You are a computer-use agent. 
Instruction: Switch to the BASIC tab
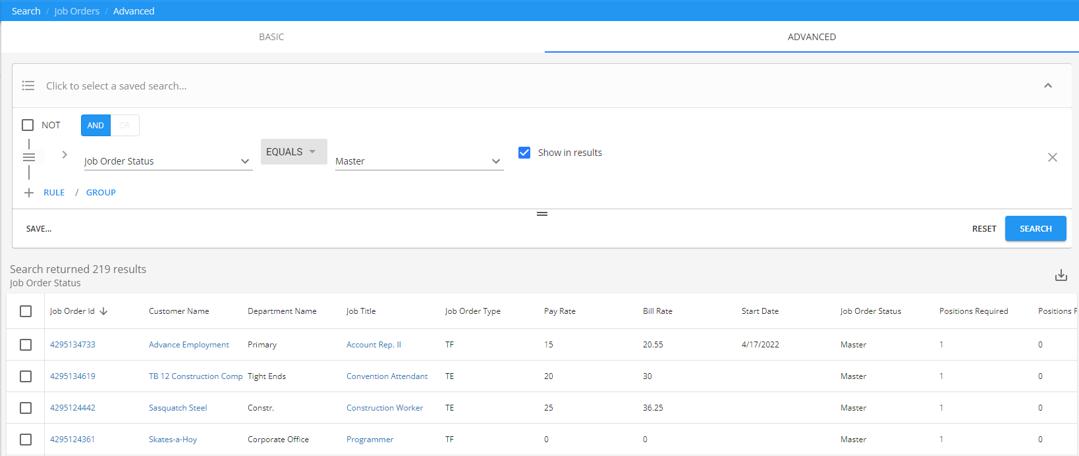[271, 37]
